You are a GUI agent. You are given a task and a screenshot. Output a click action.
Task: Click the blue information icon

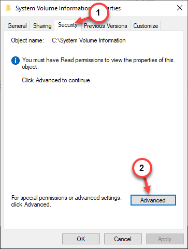click(16, 61)
